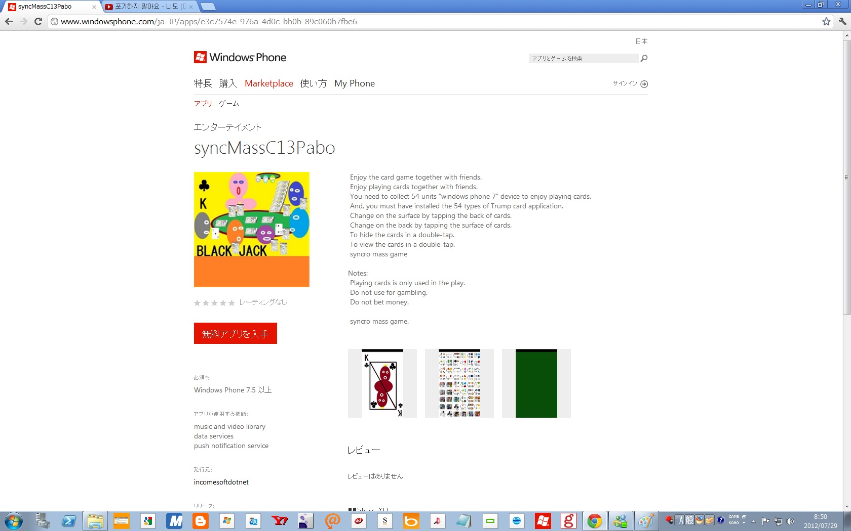
Task: Click the text 'push notification service'
Action: tap(231, 446)
